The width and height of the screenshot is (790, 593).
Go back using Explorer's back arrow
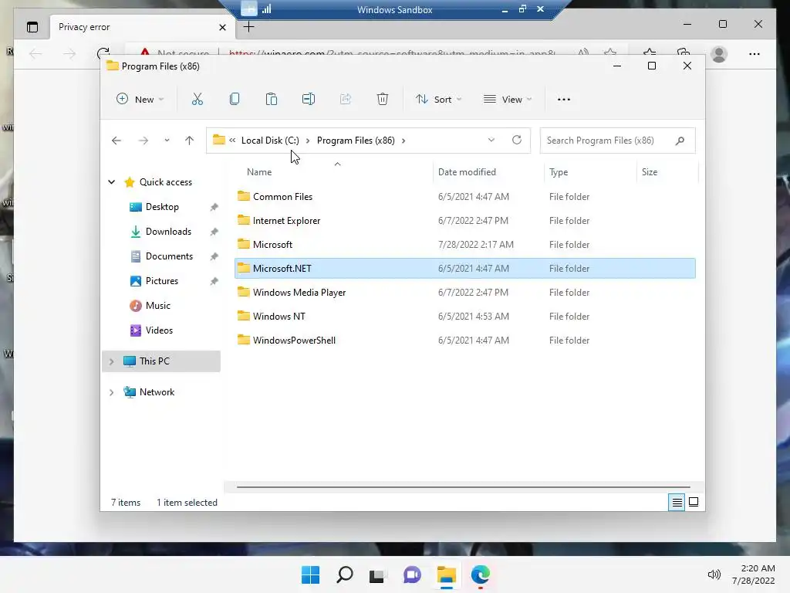click(x=116, y=141)
